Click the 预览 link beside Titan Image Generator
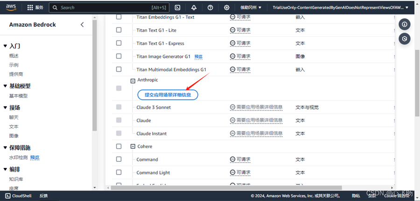 click(198, 57)
